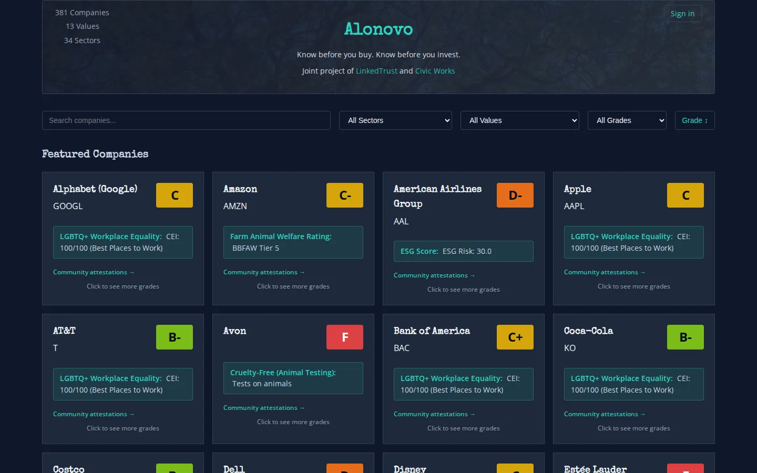
Task: Open AT&T's LGBTQ+ Workplace Equality rating box
Action: (123, 384)
